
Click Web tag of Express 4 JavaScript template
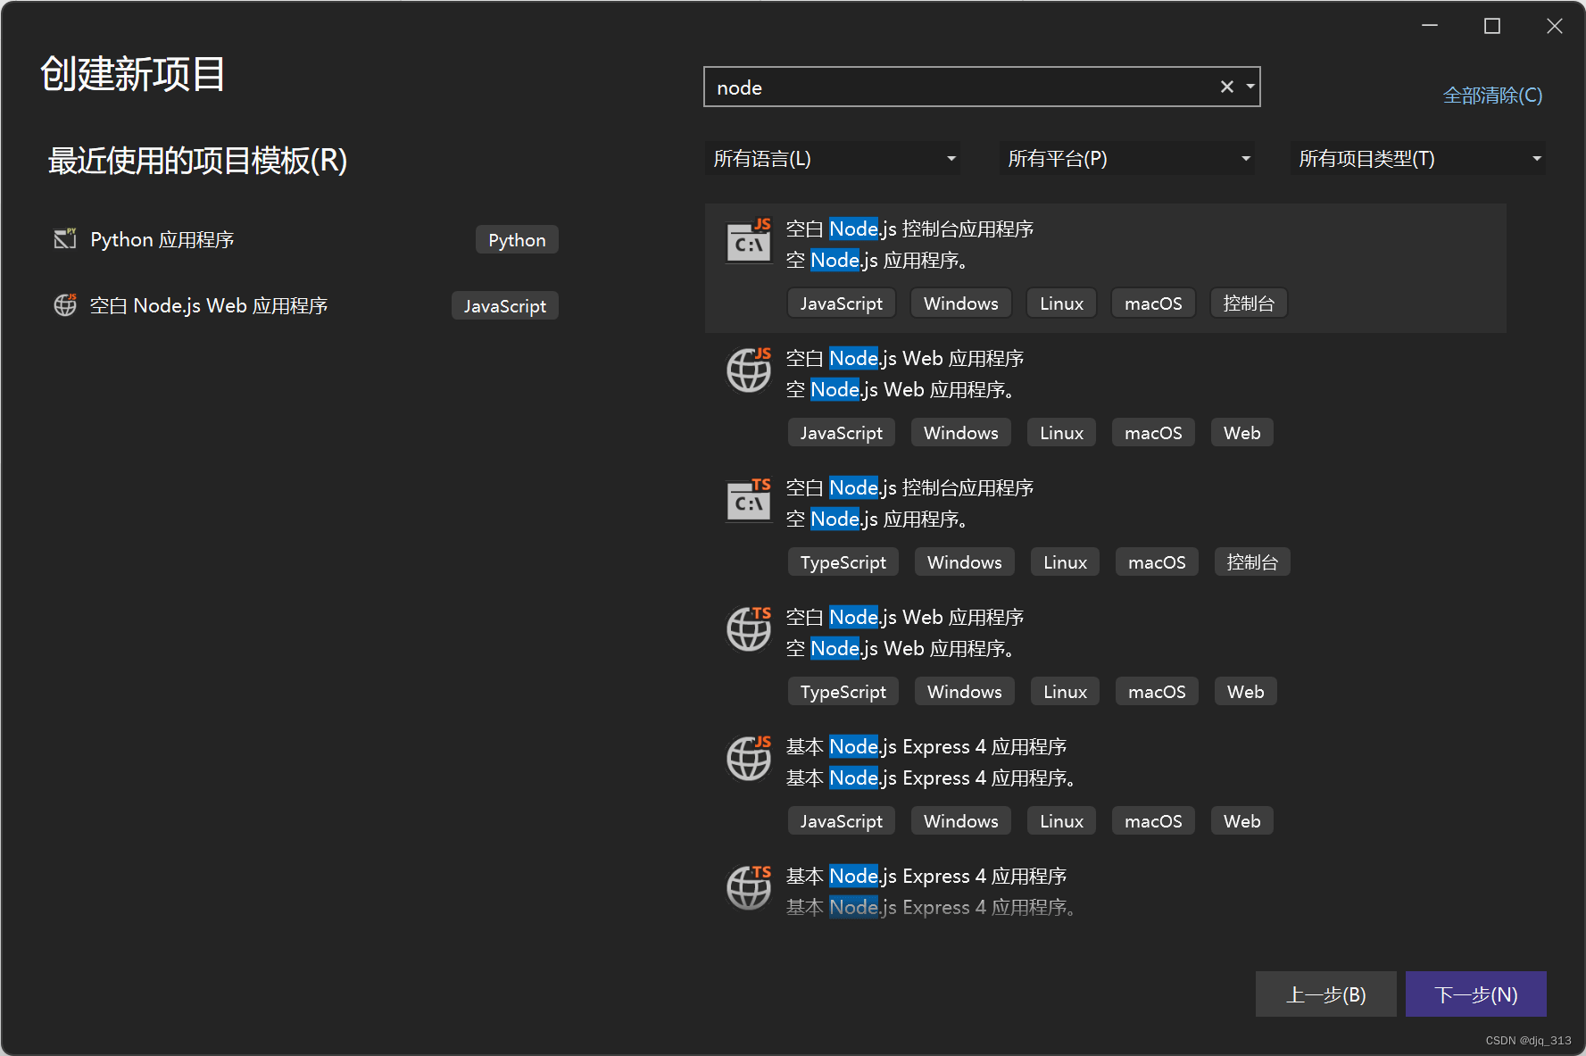coord(1241,820)
